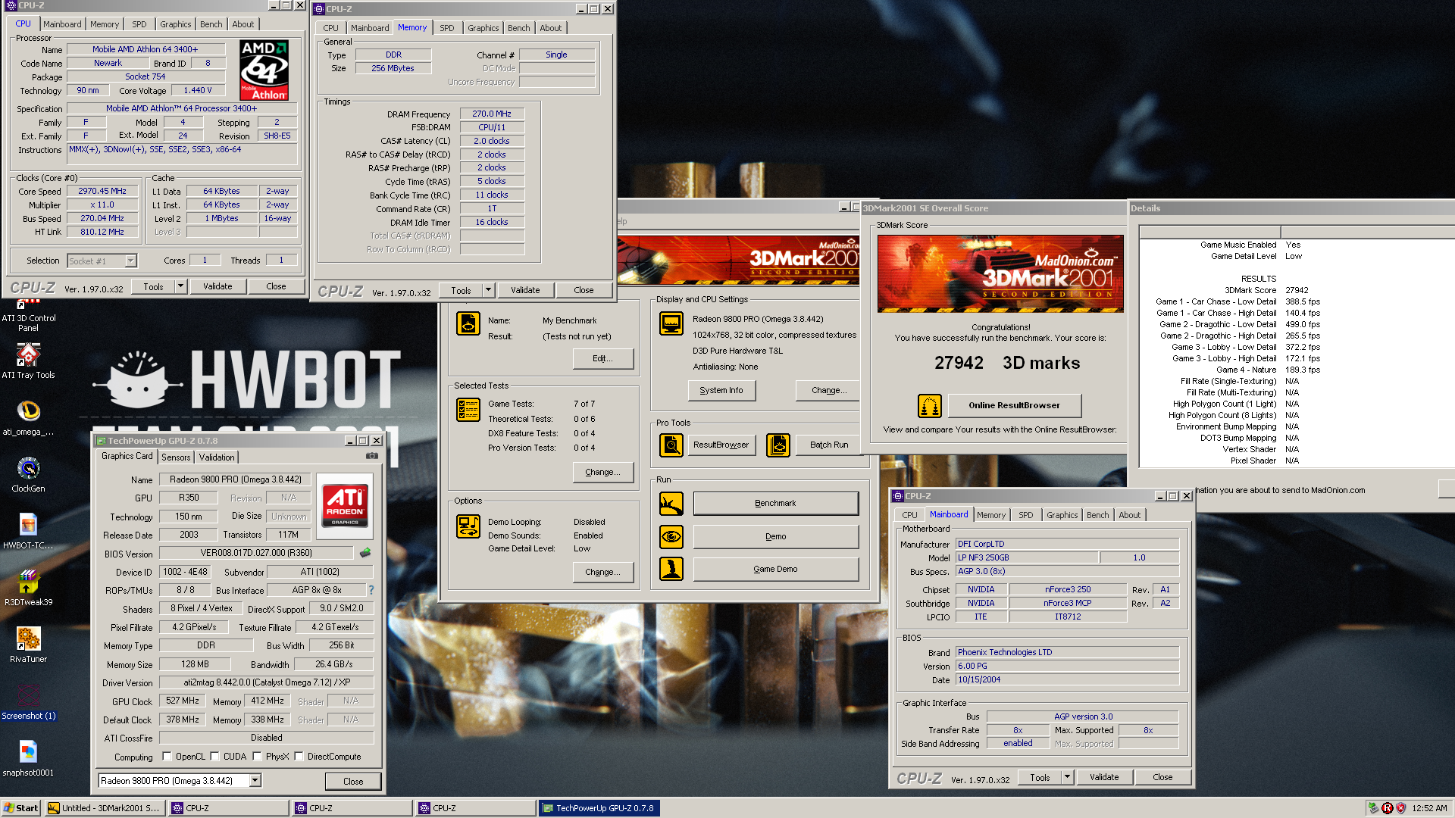Launch the ClockGen desktop icon
The image size is (1455, 818).
[28, 475]
